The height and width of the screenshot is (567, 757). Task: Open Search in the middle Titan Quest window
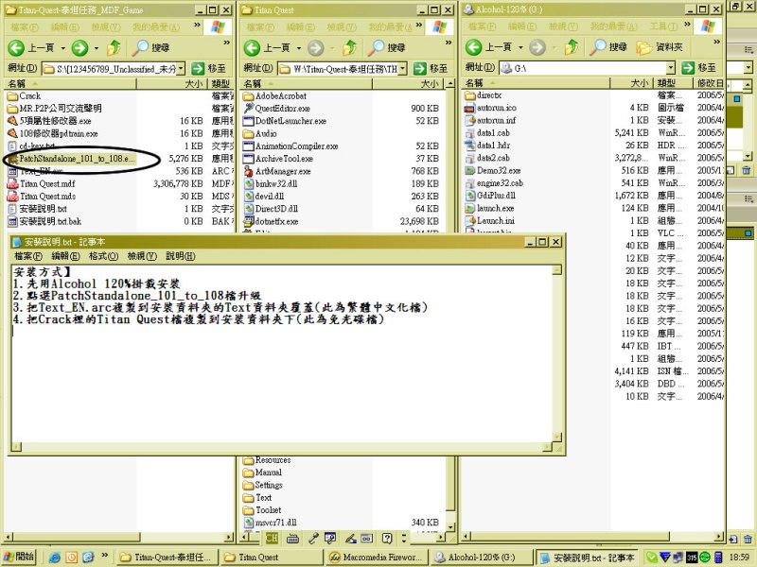(x=387, y=48)
